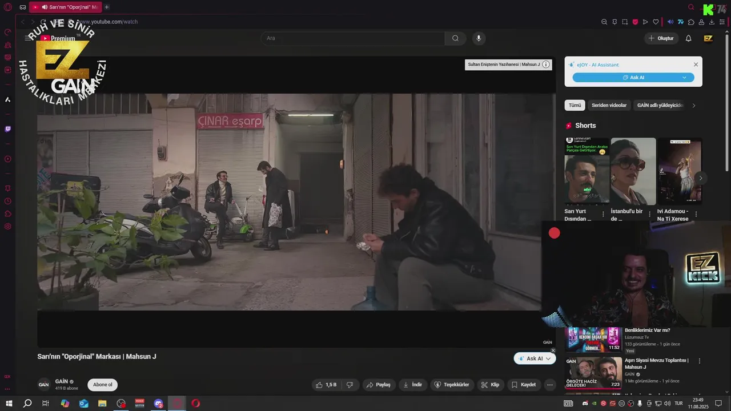Image resolution: width=731 pixels, height=411 pixels.
Task: Expand floating Ask AI chevron under video
Action: (x=548, y=358)
